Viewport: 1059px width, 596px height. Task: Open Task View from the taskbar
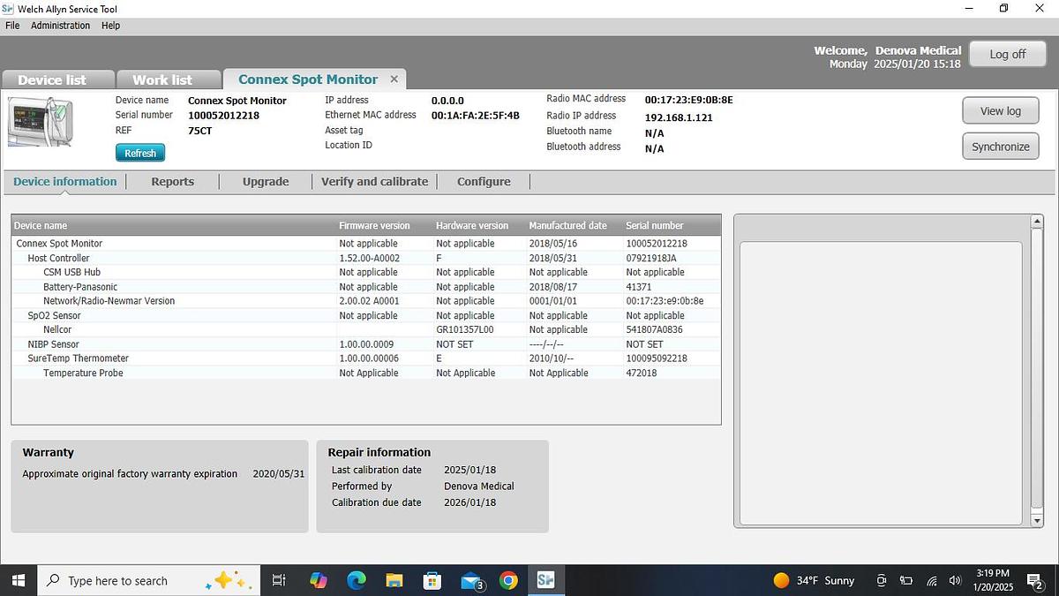[278, 580]
